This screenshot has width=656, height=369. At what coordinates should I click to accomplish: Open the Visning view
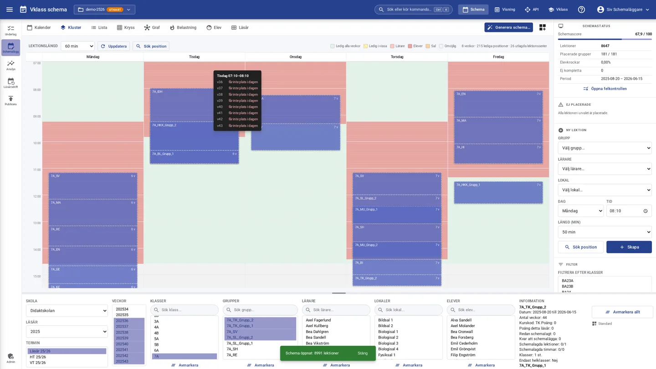505,10
